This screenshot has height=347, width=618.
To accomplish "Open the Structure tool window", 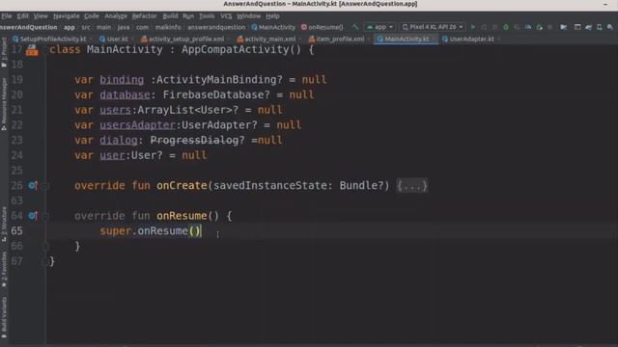I will click(4, 225).
